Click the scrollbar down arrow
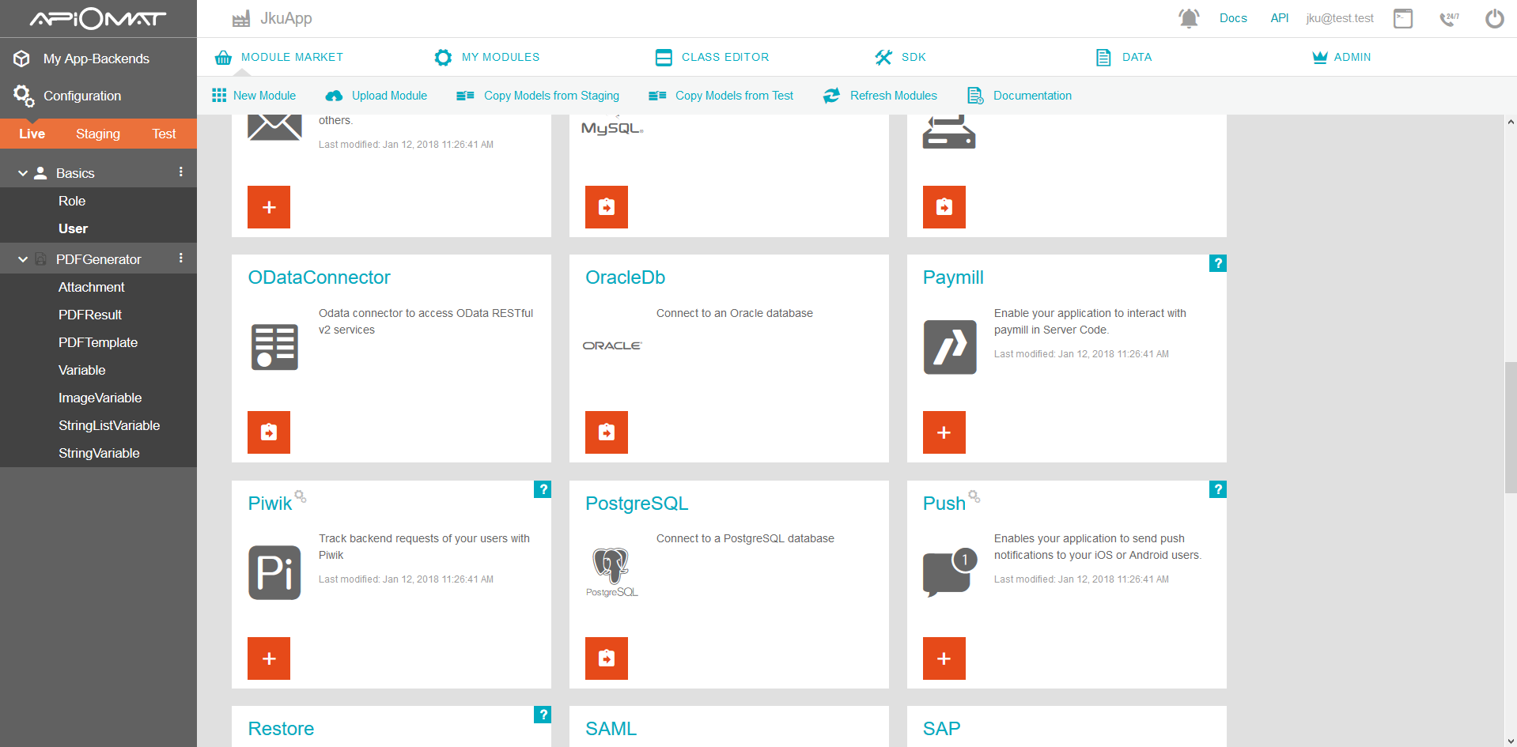The width and height of the screenshot is (1517, 747). (x=1511, y=741)
